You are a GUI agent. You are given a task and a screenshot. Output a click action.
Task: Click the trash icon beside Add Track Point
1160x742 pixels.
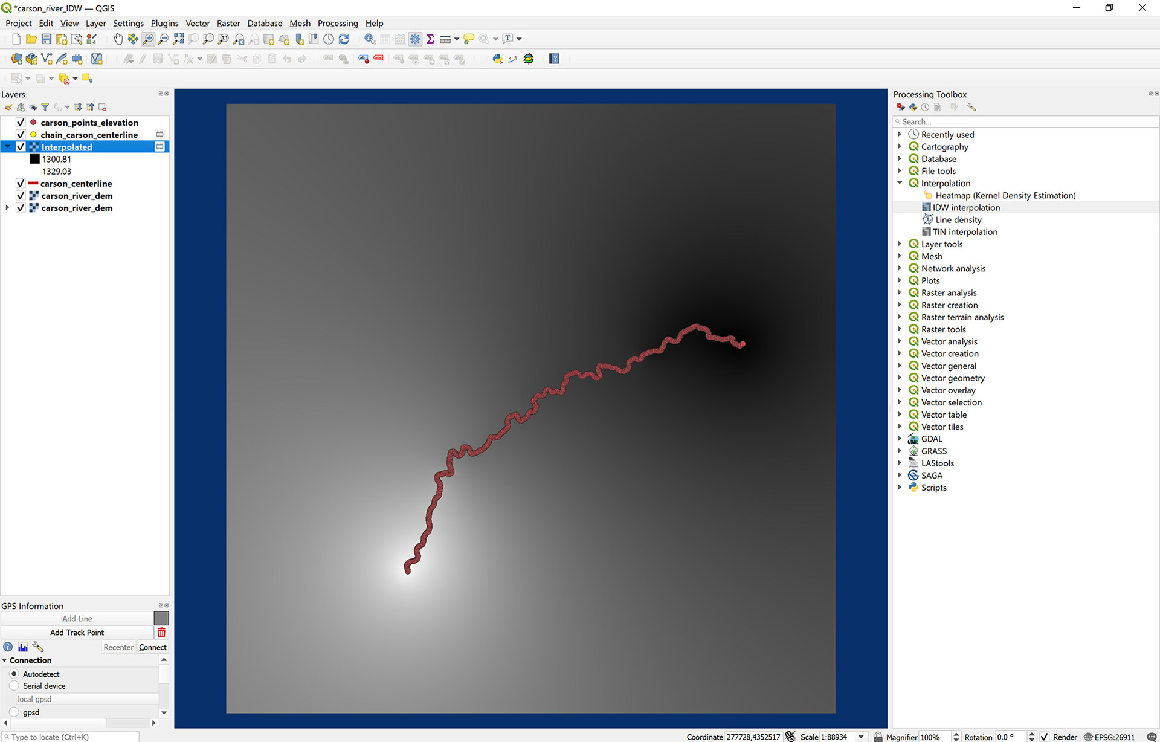coord(161,633)
